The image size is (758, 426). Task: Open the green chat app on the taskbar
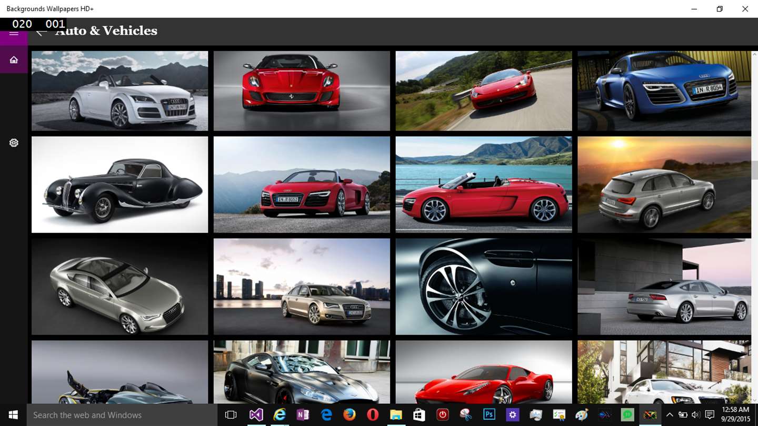click(x=627, y=415)
